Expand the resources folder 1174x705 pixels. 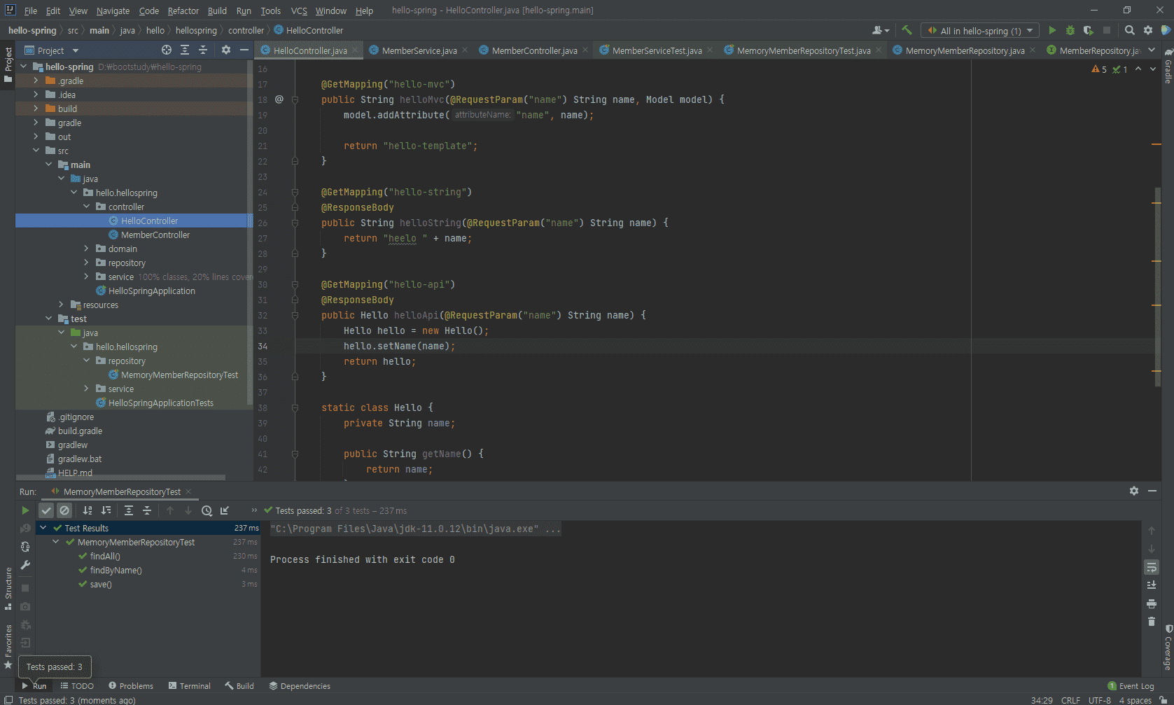61,305
